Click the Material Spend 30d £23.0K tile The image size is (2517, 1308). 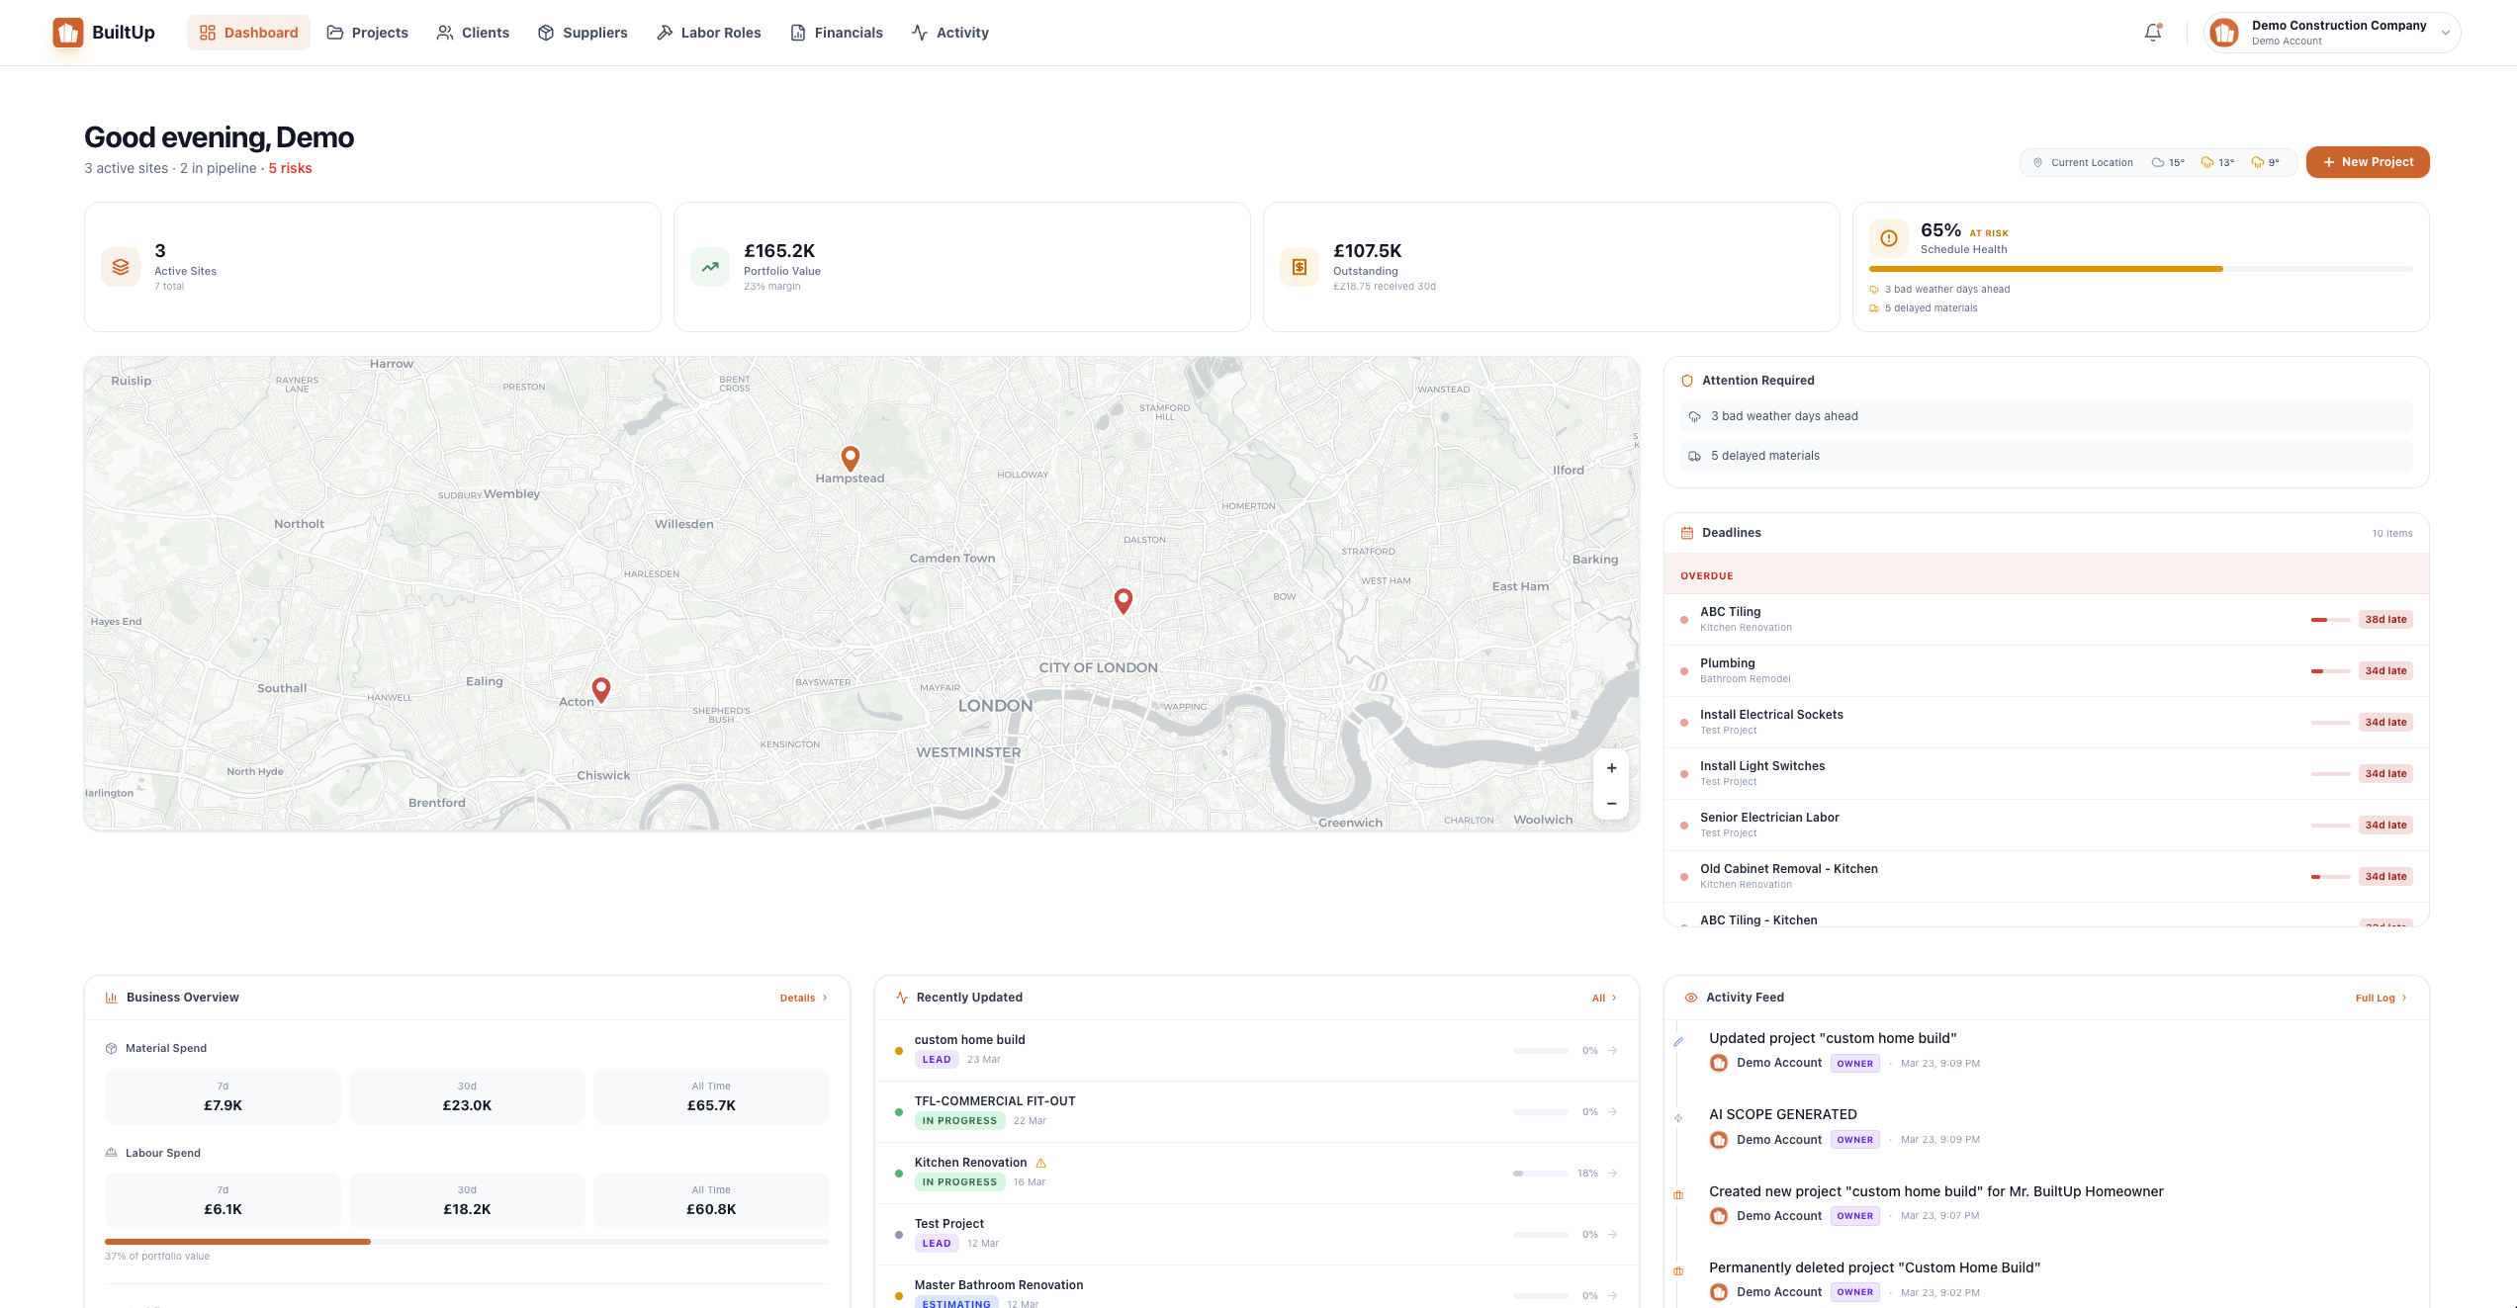coord(467,1096)
